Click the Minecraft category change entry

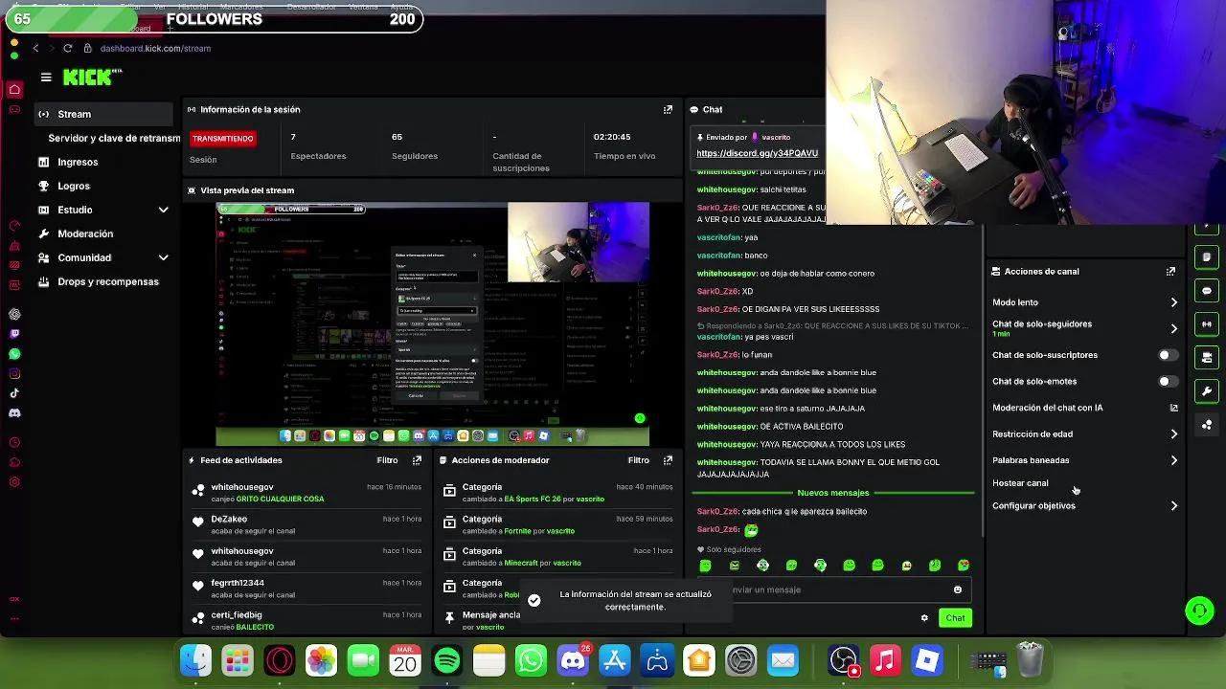coord(557,557)
